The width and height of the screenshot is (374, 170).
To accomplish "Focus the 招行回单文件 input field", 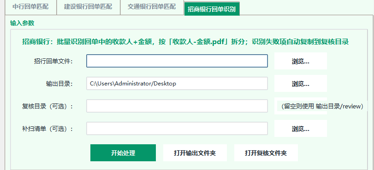I will click(x=177, y=61).
